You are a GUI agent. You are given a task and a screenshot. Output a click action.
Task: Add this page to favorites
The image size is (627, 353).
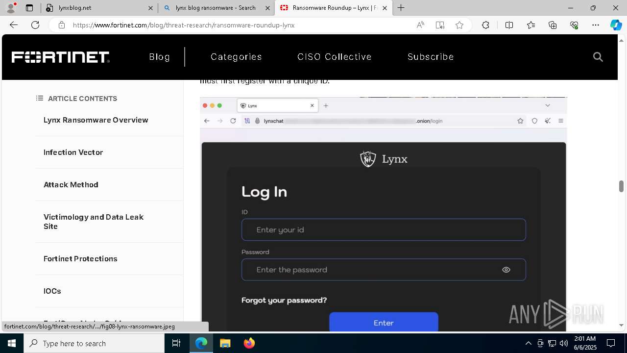point(459,25)
